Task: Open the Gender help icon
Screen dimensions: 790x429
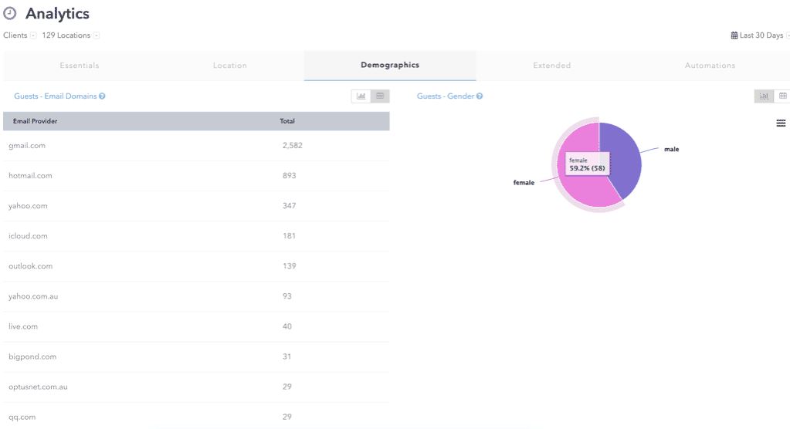Action: click(x=480, y=96)
